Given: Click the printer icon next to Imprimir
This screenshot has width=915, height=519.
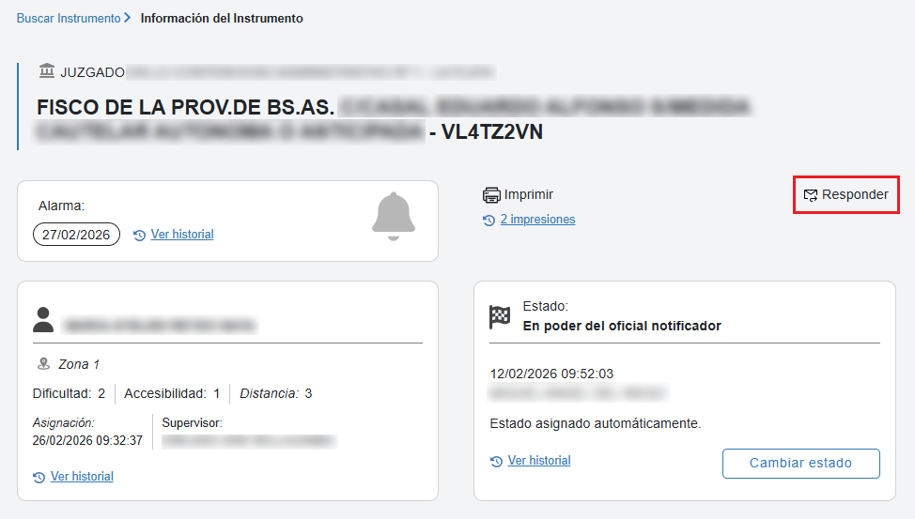Looking at the screenshot, I should tap(491, 195).
